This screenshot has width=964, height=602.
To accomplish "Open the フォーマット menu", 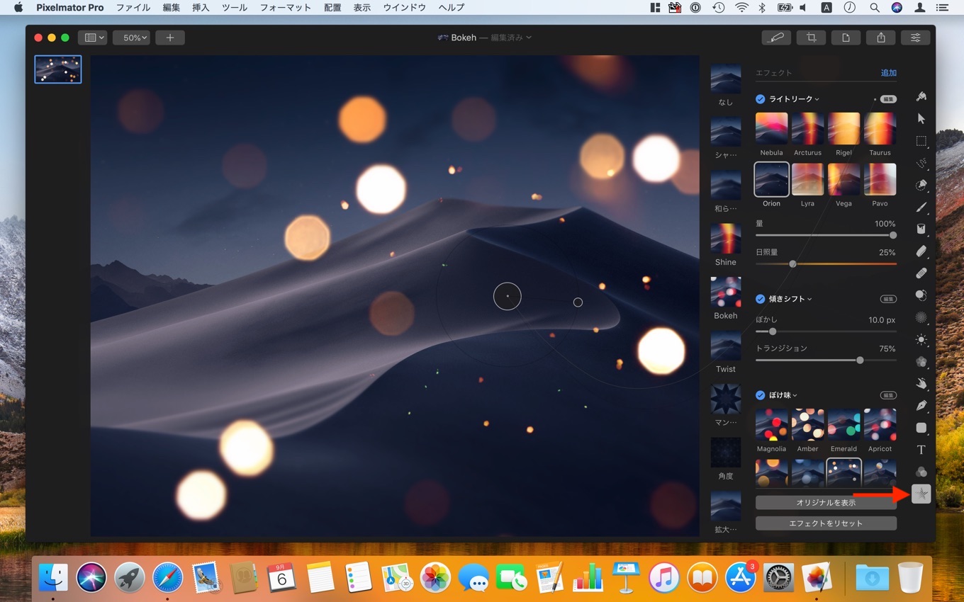I will (286, 8).
